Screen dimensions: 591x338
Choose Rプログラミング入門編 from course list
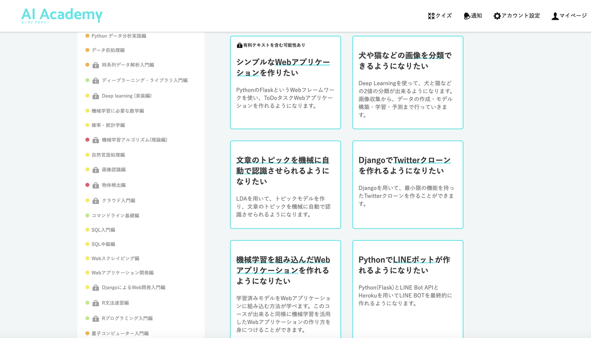(x=127, y=318)
